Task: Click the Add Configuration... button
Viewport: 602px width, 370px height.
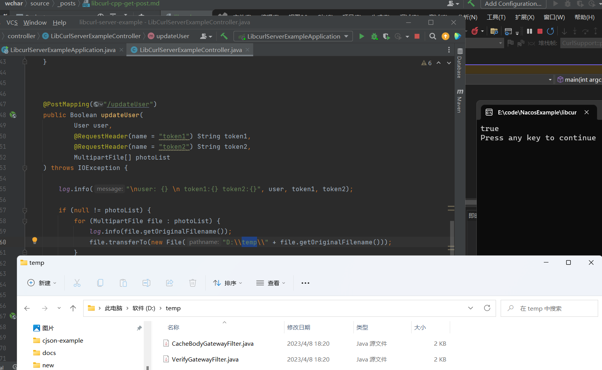Action: [513, 4]
